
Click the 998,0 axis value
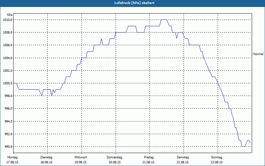(x=8, y=96)
